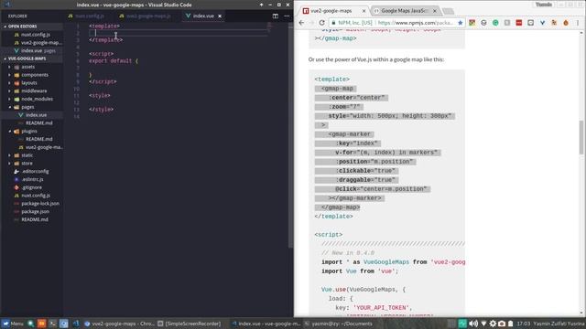The width and height of the screenshot is (586, 329).
Task: Click the camera icon in system tray
Action: point(502,324)
